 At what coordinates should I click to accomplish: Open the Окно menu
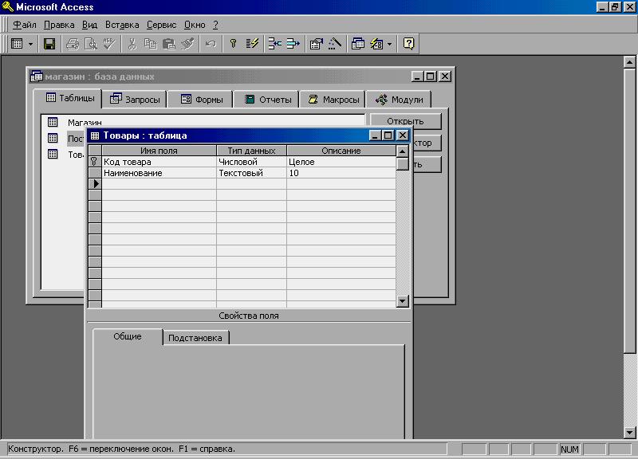click(195, 25)
